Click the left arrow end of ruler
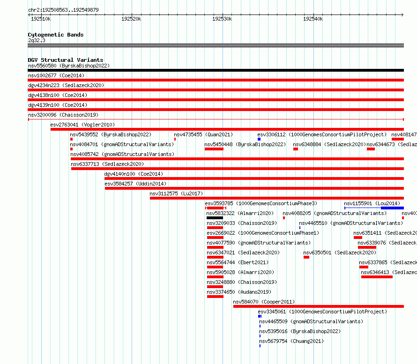This screenshot has width=417, height=364. click(x=29, y=15)
